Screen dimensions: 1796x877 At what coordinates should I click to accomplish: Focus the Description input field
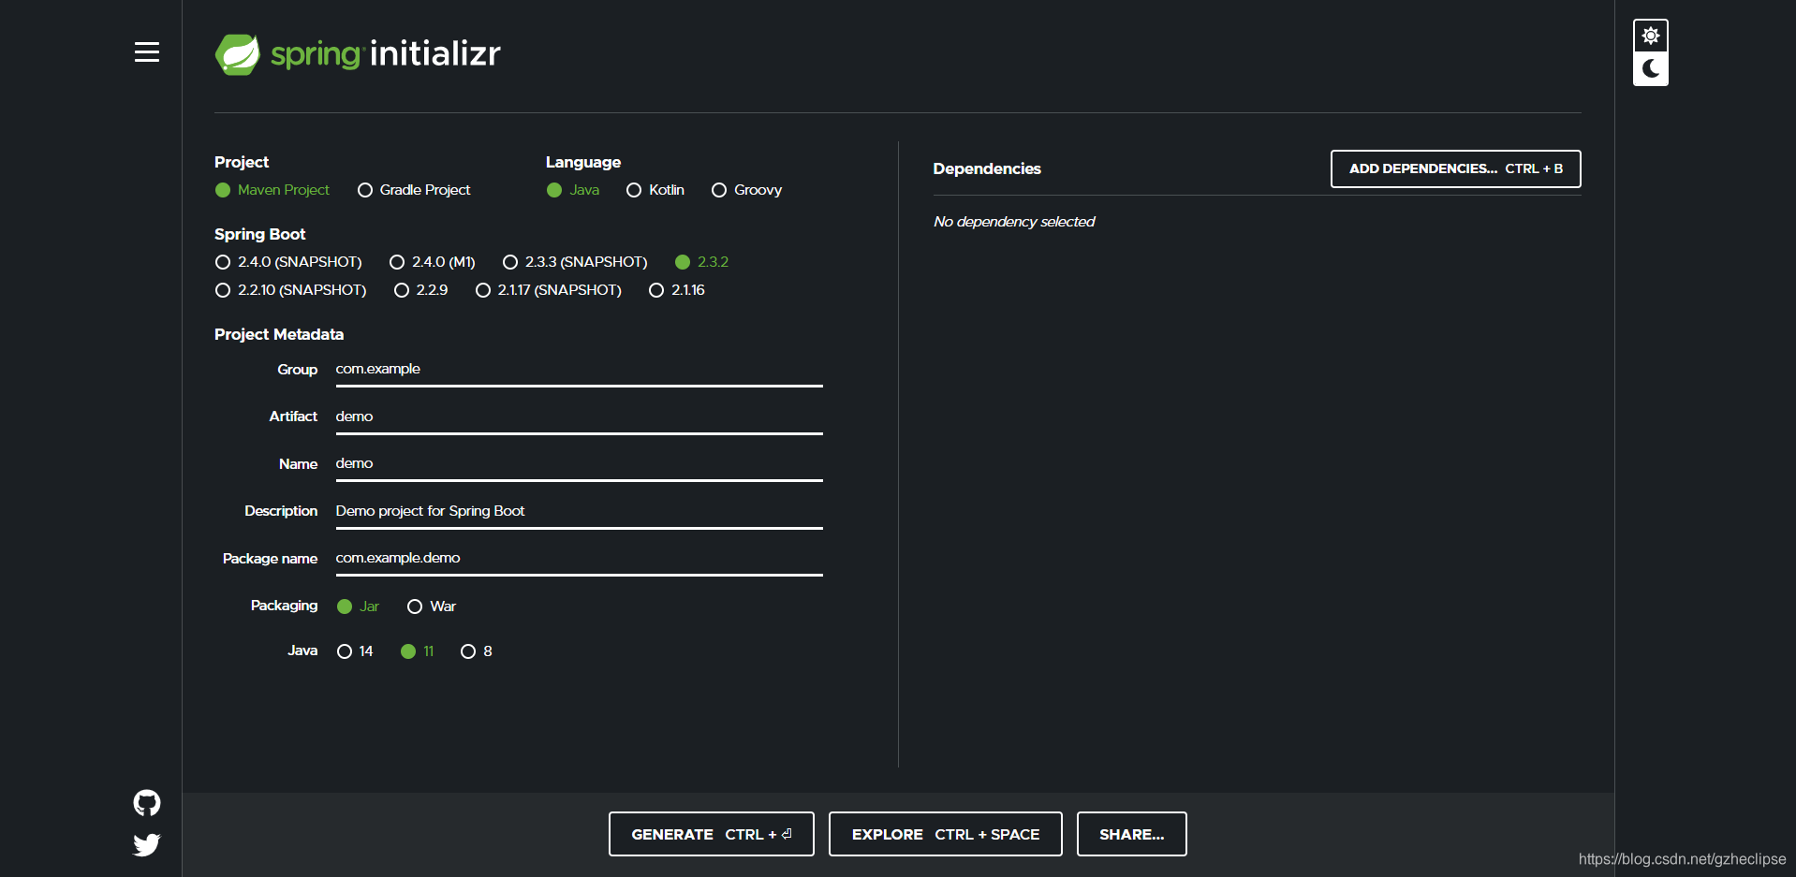pyautogui.click(x=579, y=511)
